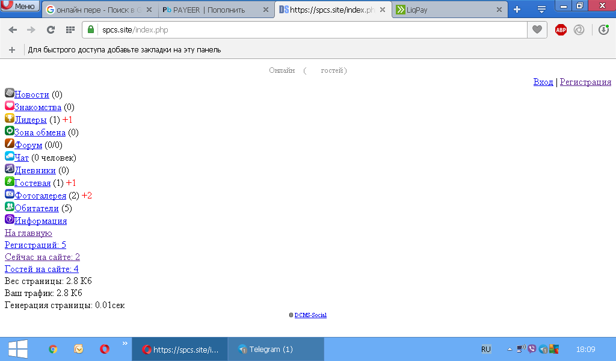616x361 pixels.
Task: Open the Форум link
Action: (28, 145)
